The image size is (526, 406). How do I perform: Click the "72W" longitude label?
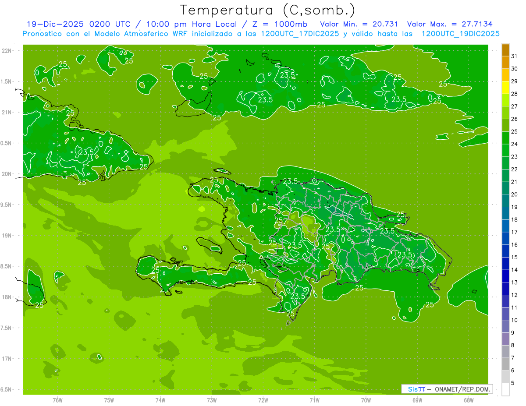click(263, 400)
